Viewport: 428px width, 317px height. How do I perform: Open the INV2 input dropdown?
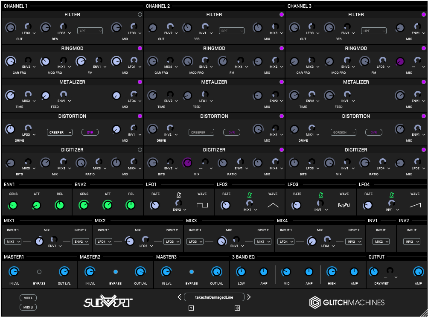pyautogui.click(x=412, y=241)
